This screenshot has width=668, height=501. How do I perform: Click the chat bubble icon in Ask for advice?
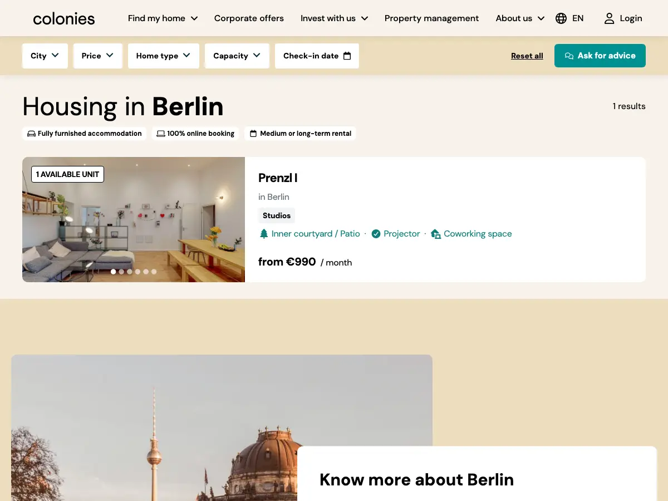[x=569, y=56]
